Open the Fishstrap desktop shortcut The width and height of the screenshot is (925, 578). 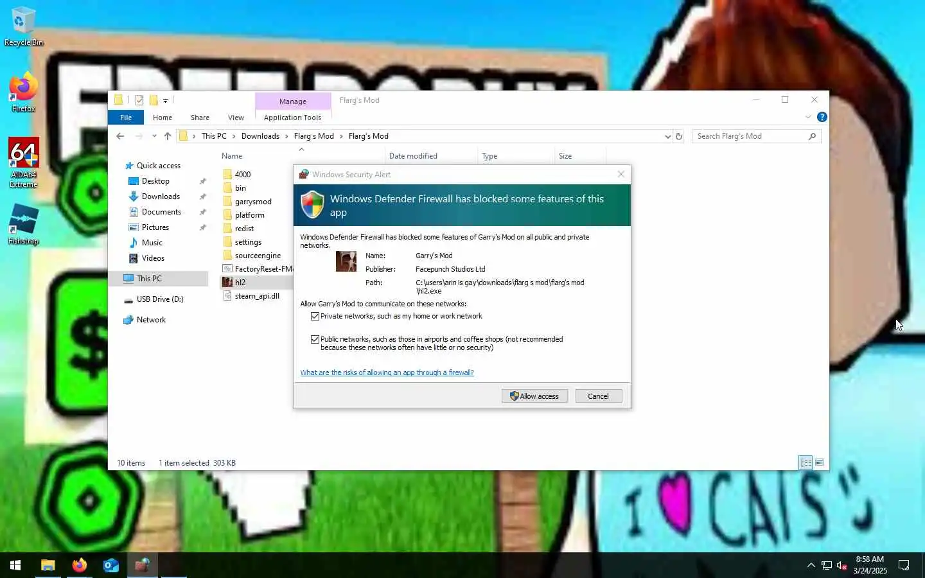[x=23, y=225]
